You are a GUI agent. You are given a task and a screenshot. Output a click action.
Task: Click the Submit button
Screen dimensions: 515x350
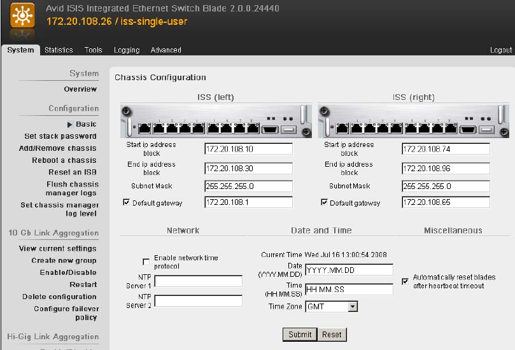(300, 335)
